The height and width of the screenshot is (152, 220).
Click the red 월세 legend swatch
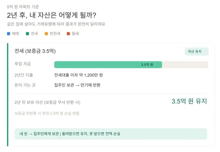[x=68, y=34]
